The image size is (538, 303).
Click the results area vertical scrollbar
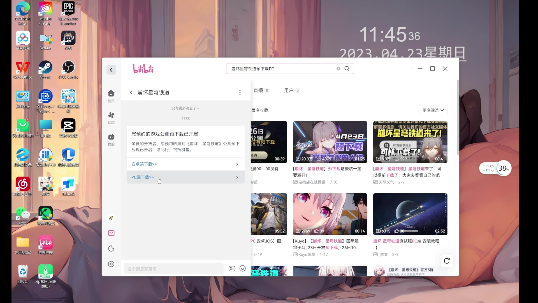[x=458, y=118]
